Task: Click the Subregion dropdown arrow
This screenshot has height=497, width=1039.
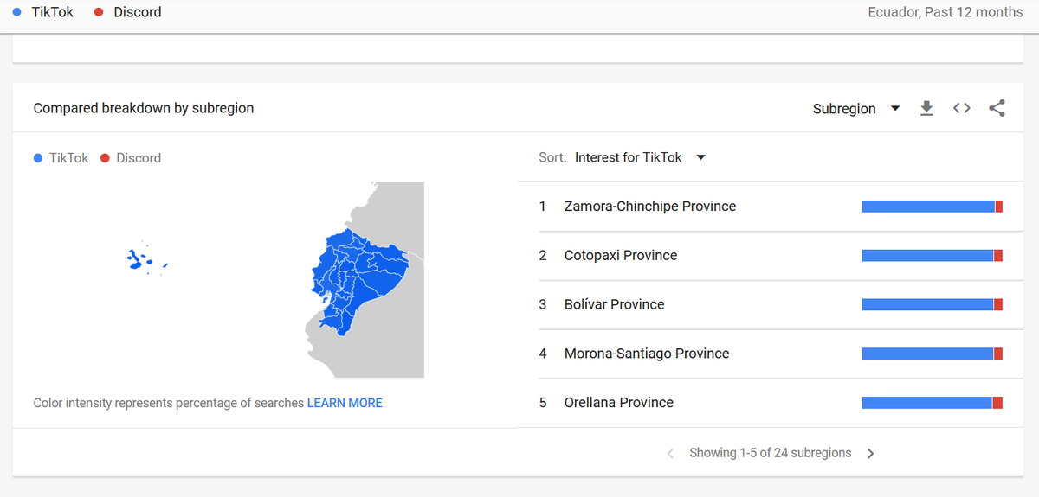Action: click(x=895, y=109)
